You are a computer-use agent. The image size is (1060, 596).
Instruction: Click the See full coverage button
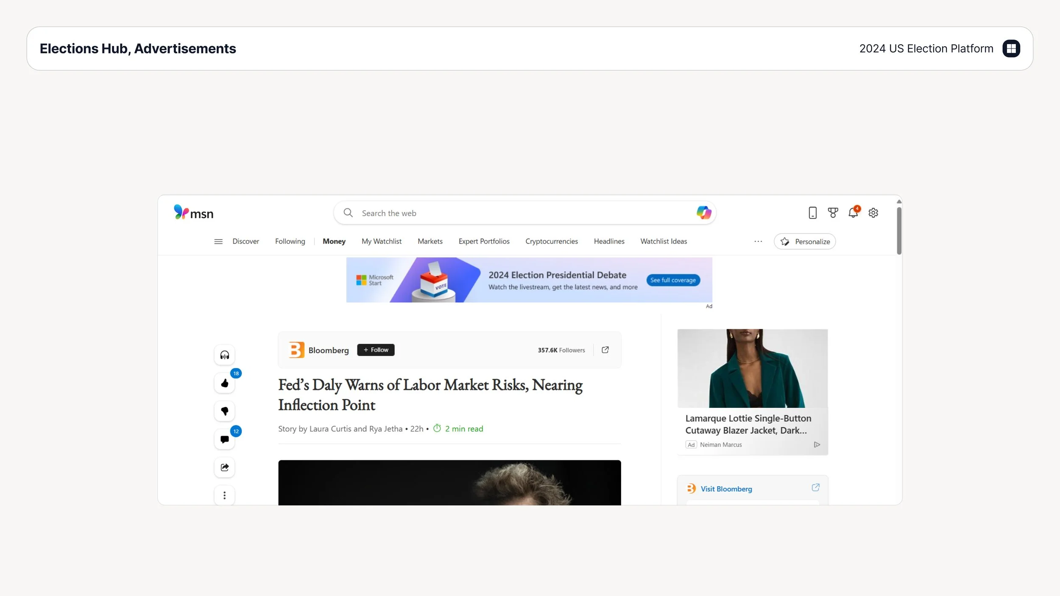click(x=673, y=280)
